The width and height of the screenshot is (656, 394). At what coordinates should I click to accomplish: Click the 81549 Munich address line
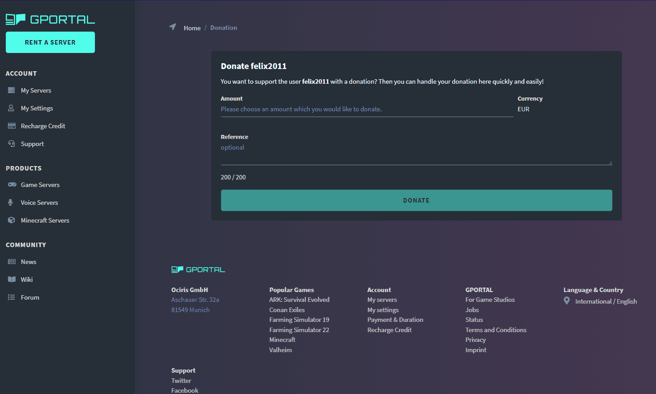pos(190,310)
